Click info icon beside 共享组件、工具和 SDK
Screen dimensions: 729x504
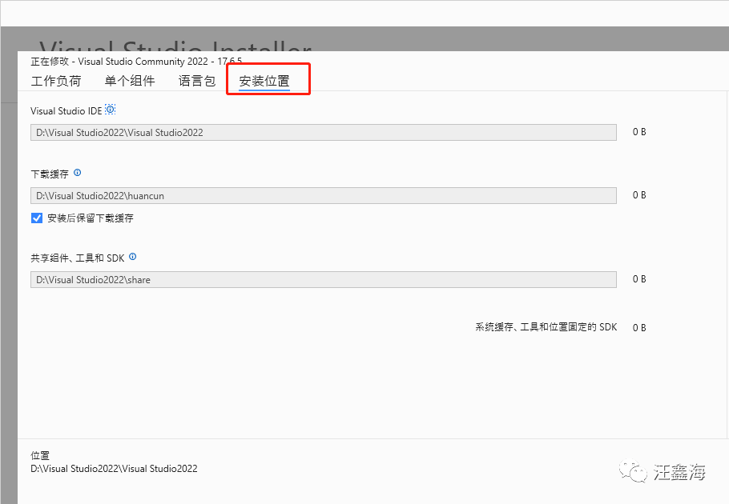[132, 257]
